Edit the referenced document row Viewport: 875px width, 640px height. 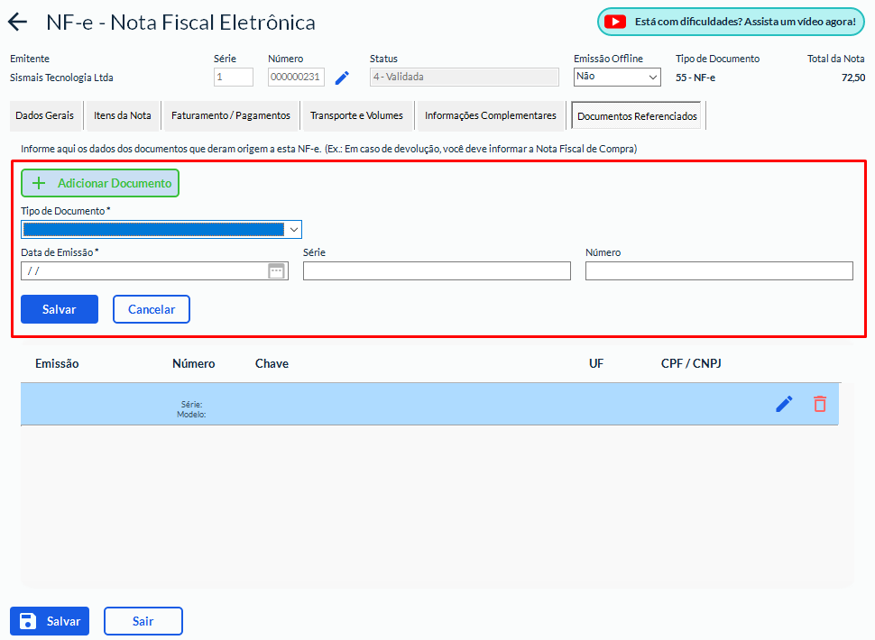coord(784,404)
